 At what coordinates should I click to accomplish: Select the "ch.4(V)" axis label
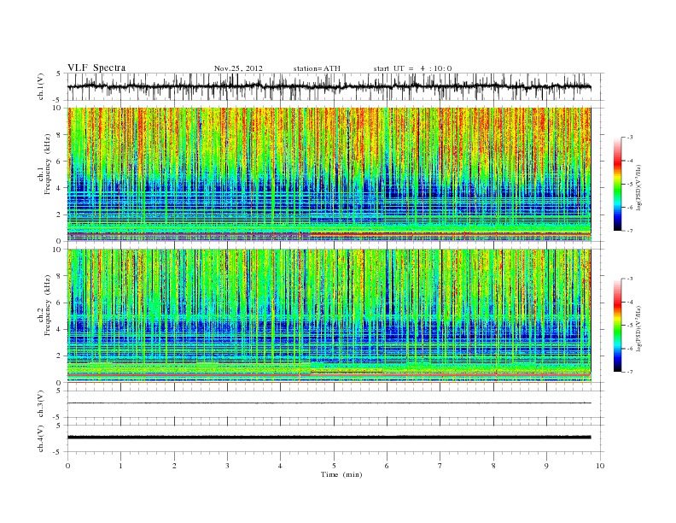41,438
